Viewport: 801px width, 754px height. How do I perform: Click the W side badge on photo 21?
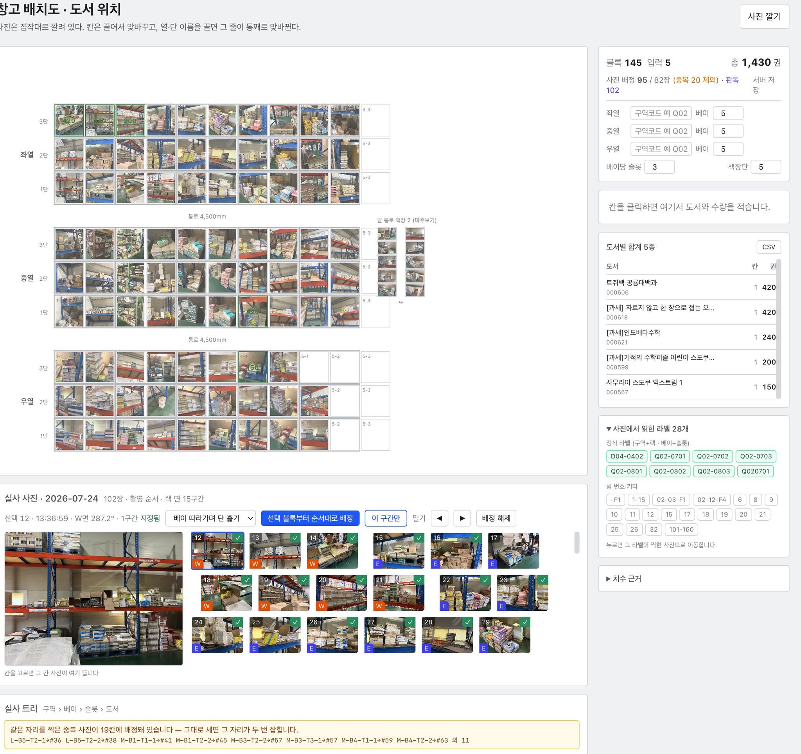point(379,606)
